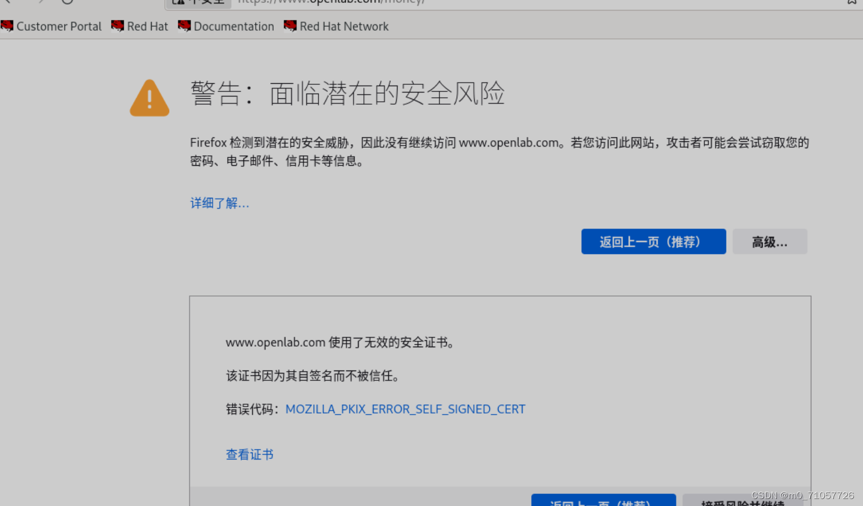
Task: Open the Customer Portal bookmark
Action: [59, 26]
